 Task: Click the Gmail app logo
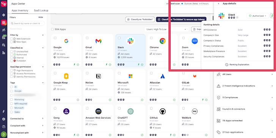point(98,41)
